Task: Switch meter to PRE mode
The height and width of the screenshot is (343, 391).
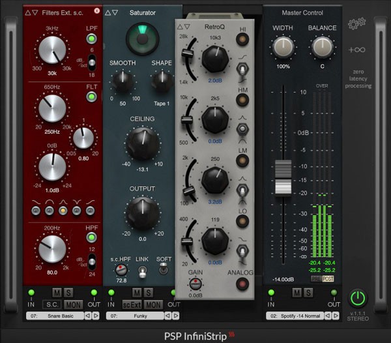Action: click(315, 278)
